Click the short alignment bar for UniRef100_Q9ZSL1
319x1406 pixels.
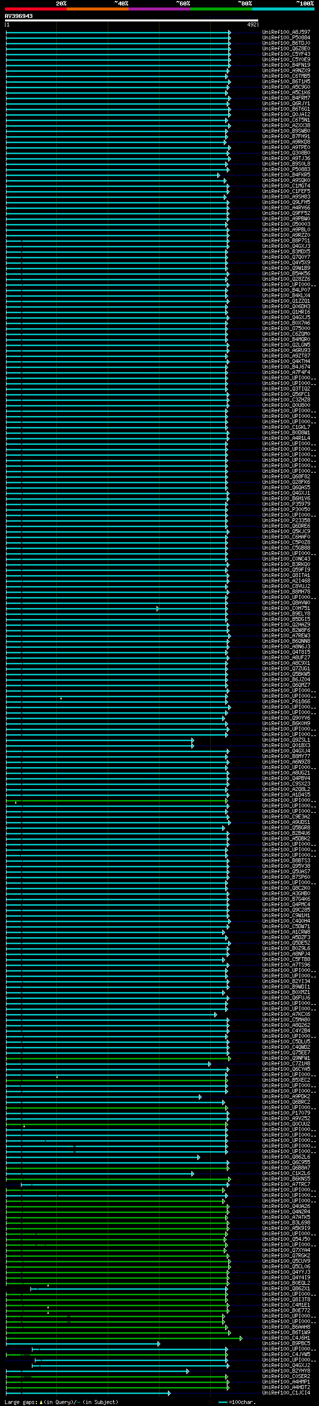[100, 740]
